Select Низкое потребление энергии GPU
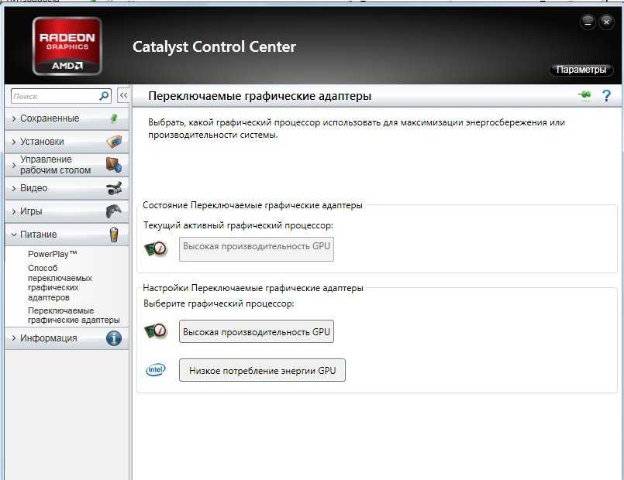This screenshot has height=480, width=624. 262,371
